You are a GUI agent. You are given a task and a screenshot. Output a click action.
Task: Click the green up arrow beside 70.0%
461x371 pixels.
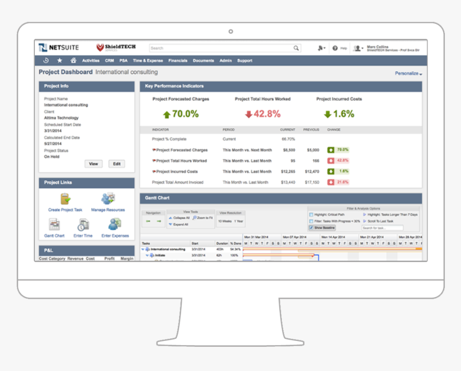(167, 115)
